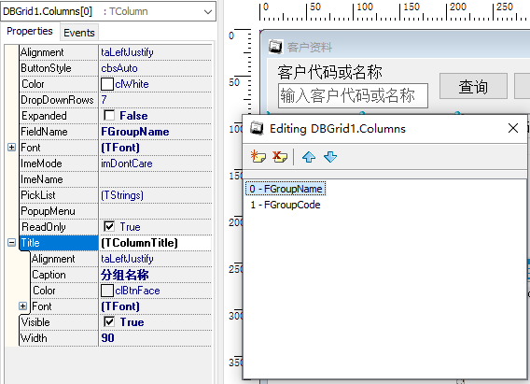
Task: Collapse the Title property
Action: 11,243
